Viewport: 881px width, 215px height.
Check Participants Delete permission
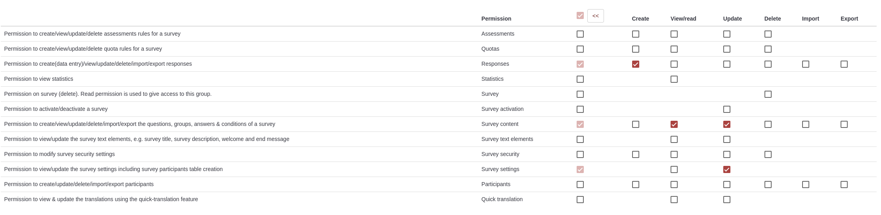pos(768,185)
